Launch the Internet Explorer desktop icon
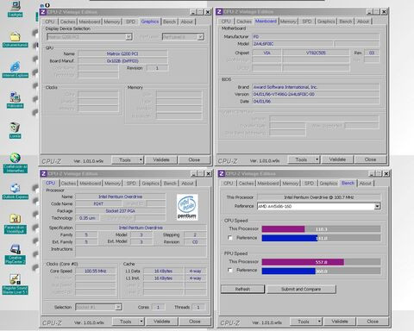The height and width of the screenshot is (331, 414). pyautogui.click(x=15, y=69)
